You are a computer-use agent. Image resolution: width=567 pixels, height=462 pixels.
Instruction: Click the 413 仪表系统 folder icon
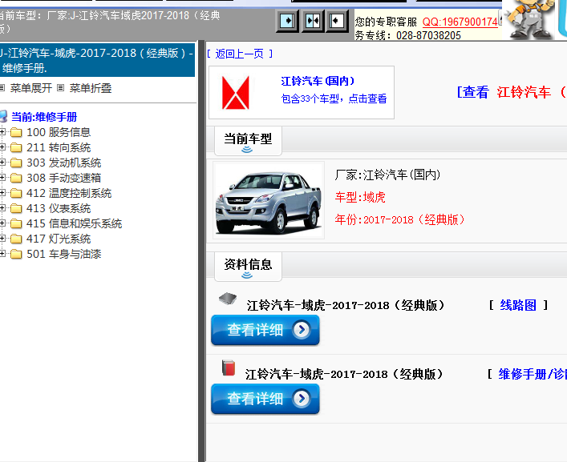coord(16,208)
